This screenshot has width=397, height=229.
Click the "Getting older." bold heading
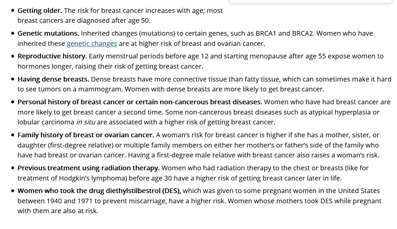[40, 11]
